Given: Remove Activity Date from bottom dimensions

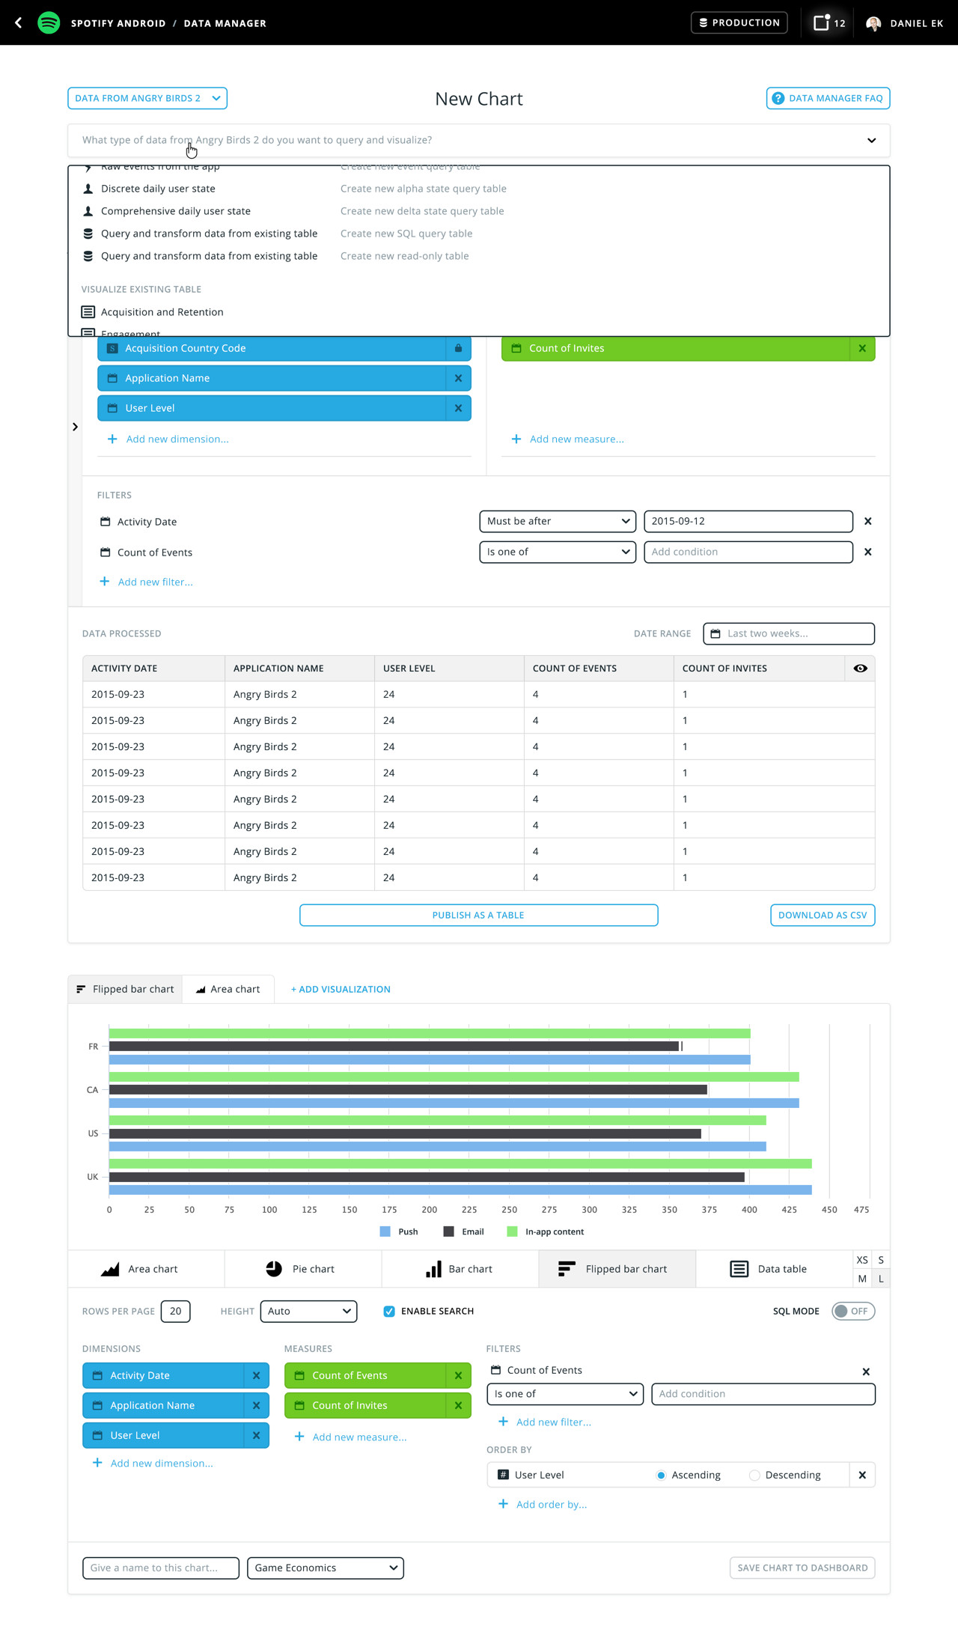Looking at the screenshot, I should pos(256,1375).
